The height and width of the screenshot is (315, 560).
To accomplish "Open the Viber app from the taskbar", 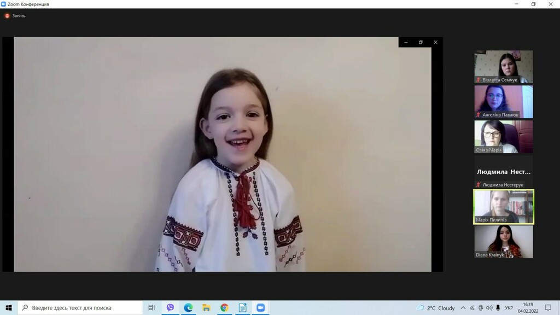I will [x=170, y=308].
